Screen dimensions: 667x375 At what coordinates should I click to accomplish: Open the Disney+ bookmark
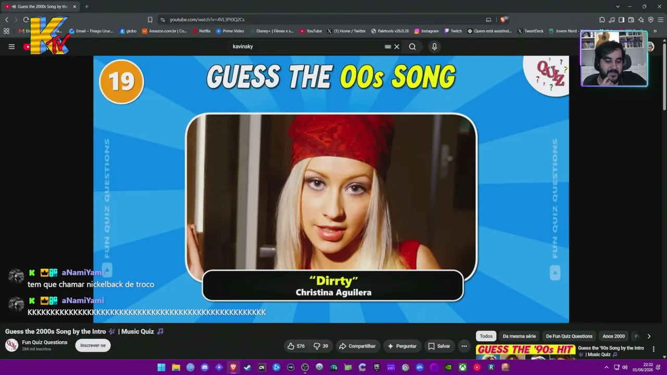click(x=271, y=31)
